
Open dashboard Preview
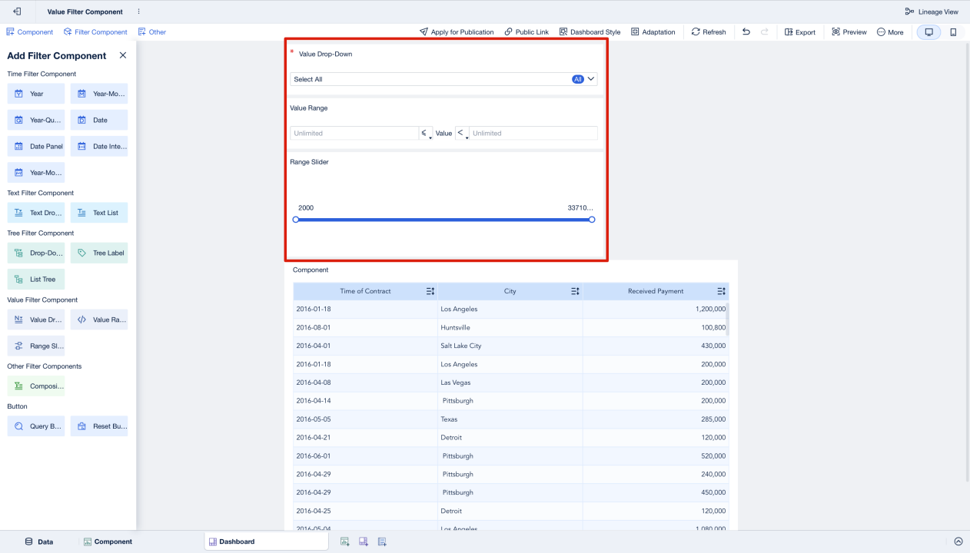pos(849,32)
